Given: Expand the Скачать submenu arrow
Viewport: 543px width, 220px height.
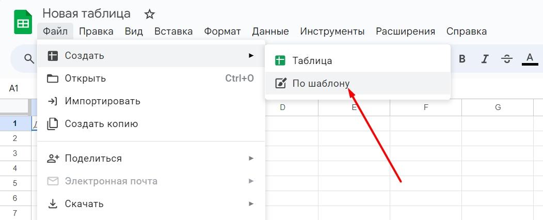Looking at the screenshot, I should tap(251, 204).
